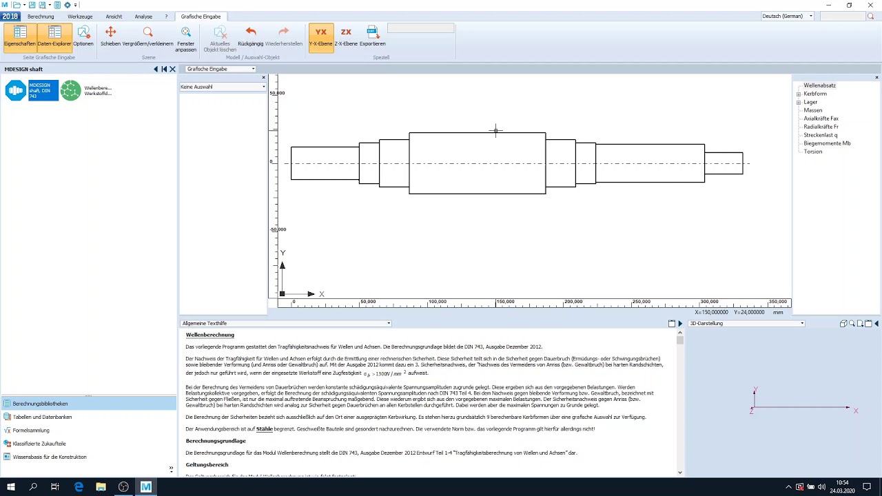Expand the Lager tree node

click(799, 102)
